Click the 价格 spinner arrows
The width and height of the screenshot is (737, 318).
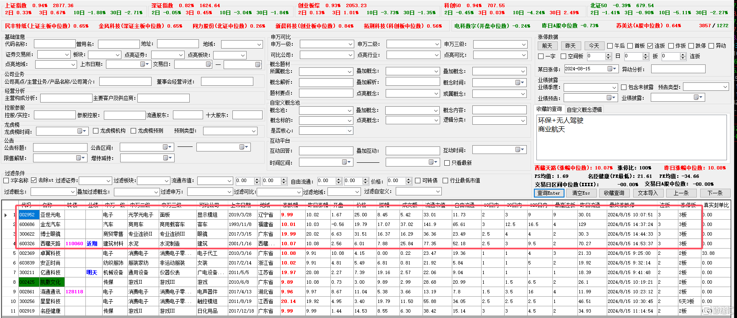point(409,181)
